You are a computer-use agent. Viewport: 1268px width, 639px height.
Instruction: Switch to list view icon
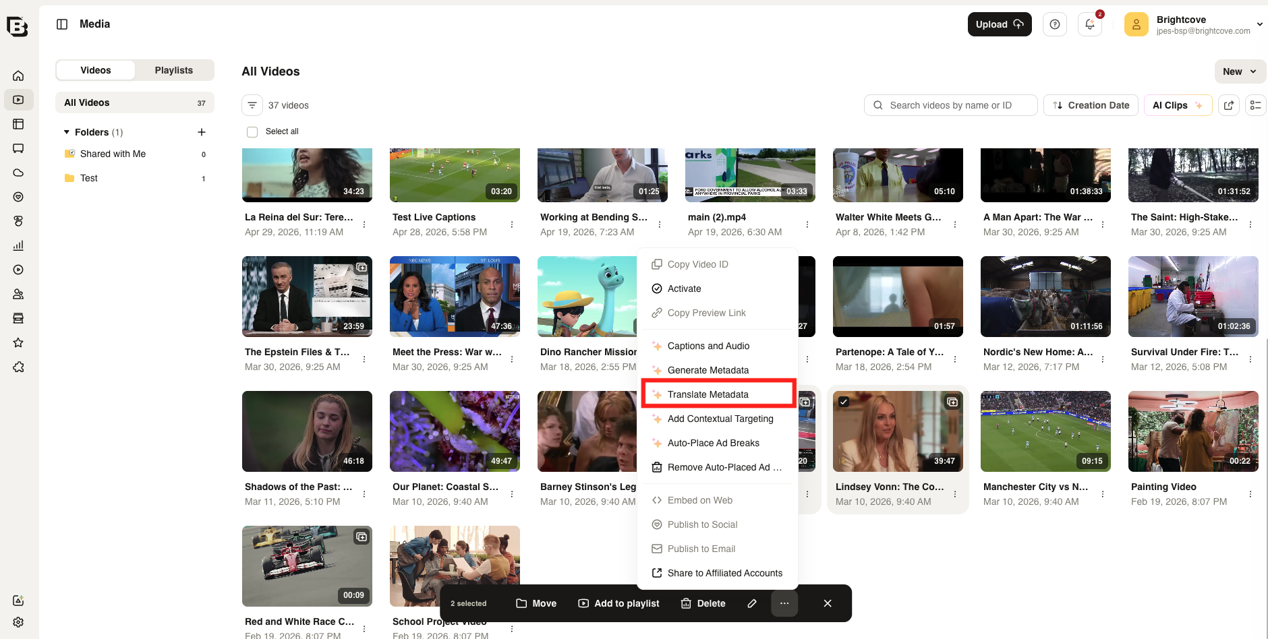1255,105
